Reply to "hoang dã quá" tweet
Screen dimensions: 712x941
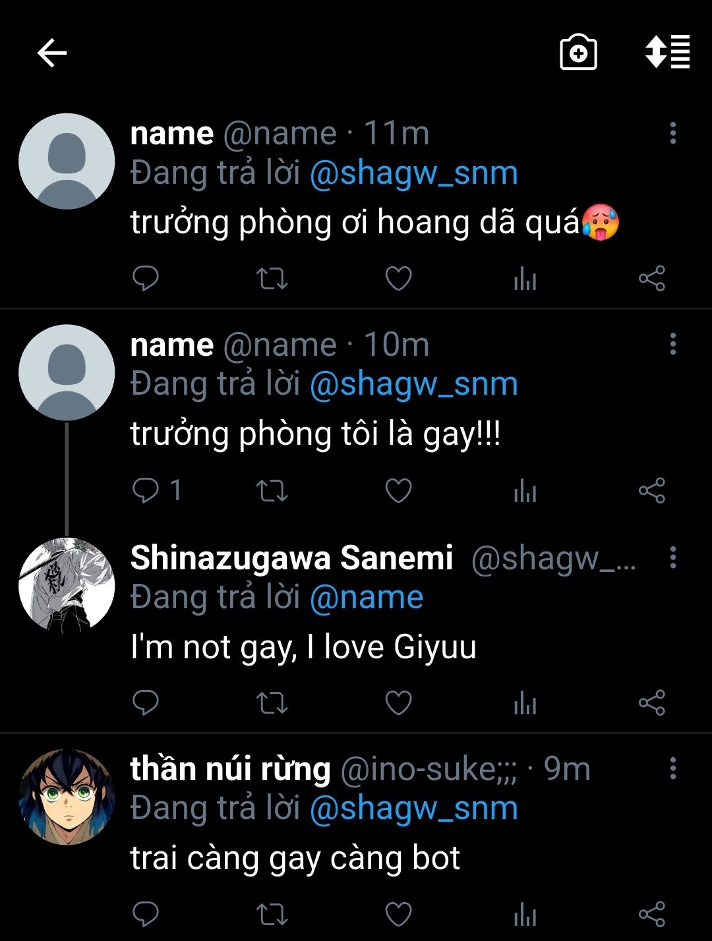(x=146, y=278)
